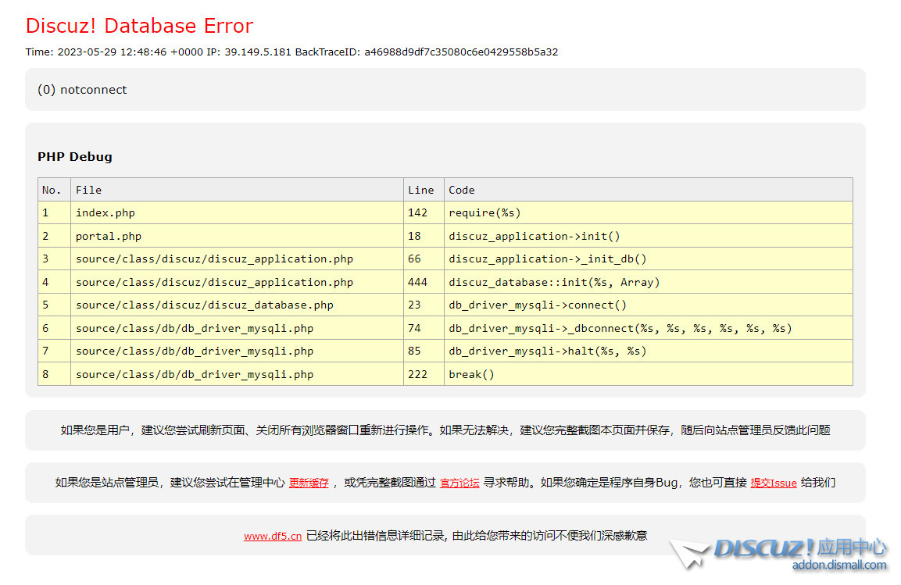Click the Discuz paper plane watermark icon

point(688,554)
